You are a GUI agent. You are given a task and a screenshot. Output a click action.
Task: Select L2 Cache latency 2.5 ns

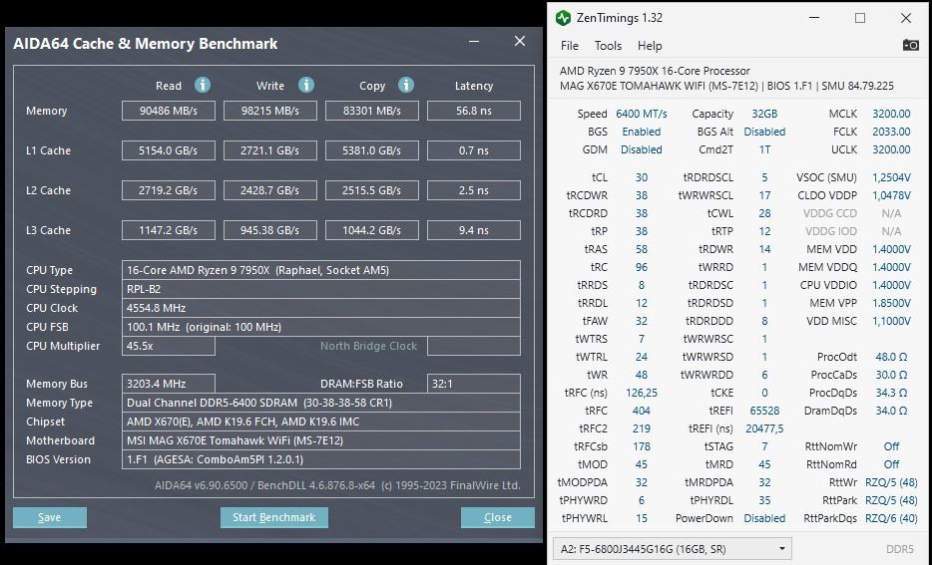click(x=474, y=190)
